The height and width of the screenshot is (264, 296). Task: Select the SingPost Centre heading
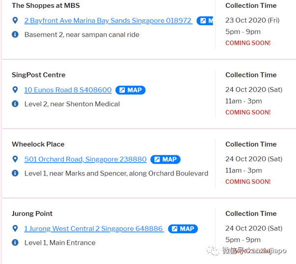[38, 75]
